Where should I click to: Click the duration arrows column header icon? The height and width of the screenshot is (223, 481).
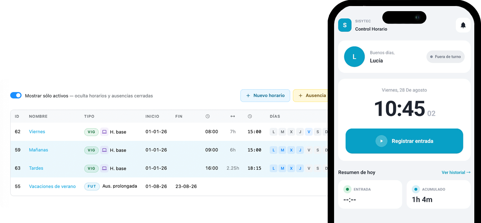pos(233,116)
